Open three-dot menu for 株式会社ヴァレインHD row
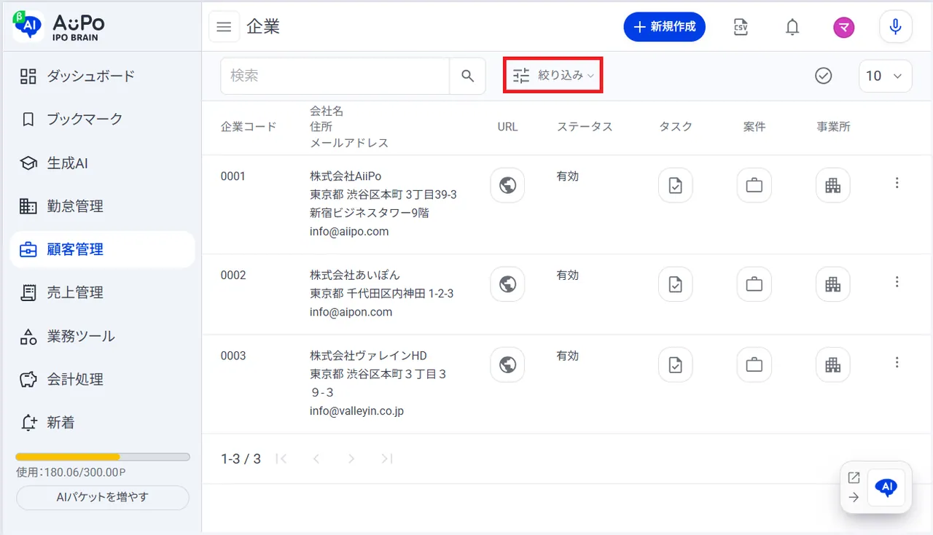This screenshot has height=535, width=933. [x=897, y=362]
